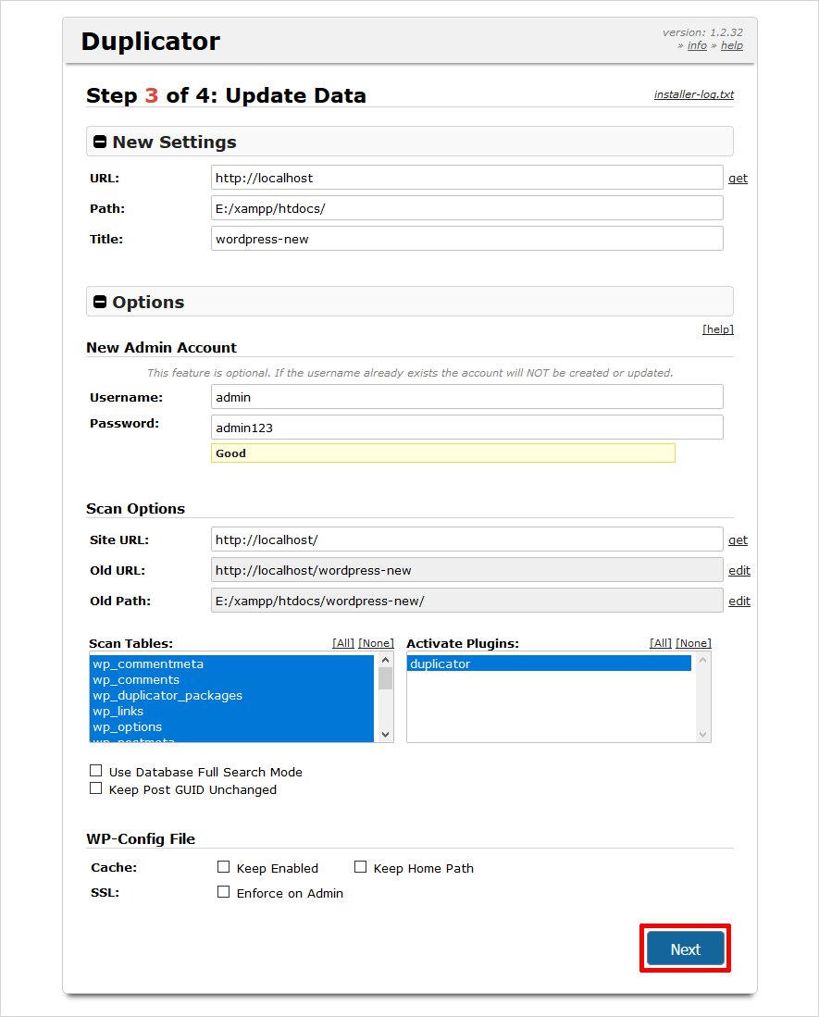The height and width of the screenshot is (1017, 819).
Task: Collapse the New Settings section
Action: (x=100, y=143)
